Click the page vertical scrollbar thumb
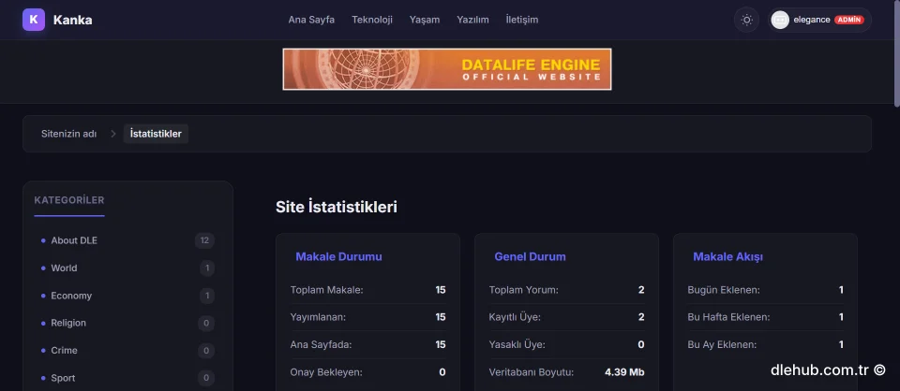The width and height of the screenshot is (900, 391). coord(896,53)
